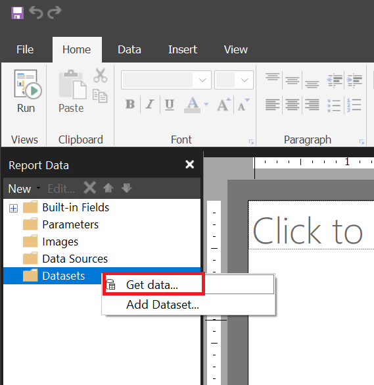Select the Datasets folder
Image resolution: width=374 pixels, height=385 pixels.
coord(54,276)
